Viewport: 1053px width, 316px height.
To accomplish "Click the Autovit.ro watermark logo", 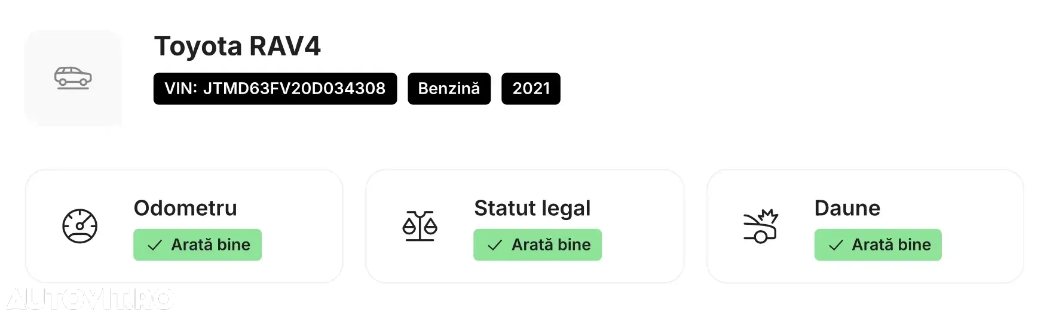I will click(90, 299).
